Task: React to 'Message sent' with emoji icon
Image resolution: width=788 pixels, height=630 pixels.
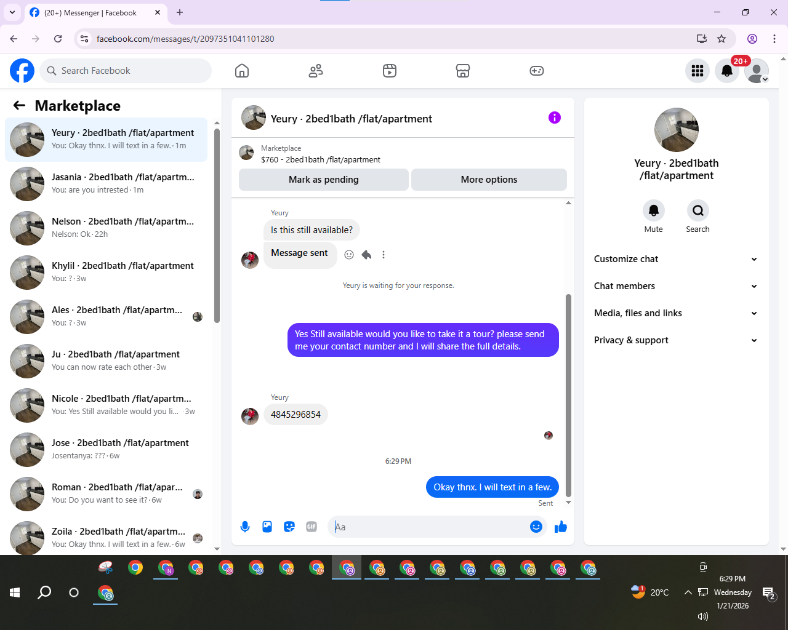Action: 349,255
